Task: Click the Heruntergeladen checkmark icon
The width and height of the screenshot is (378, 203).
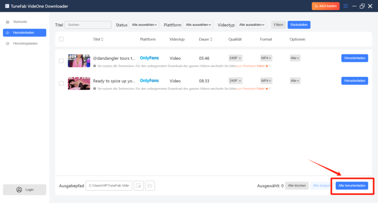Action: 8,44
